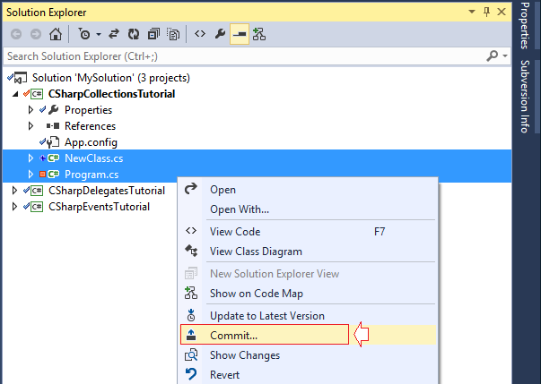Click Sync with Active Document icon
The width and height of the screenshot is (541, 384).
(114, 34)
